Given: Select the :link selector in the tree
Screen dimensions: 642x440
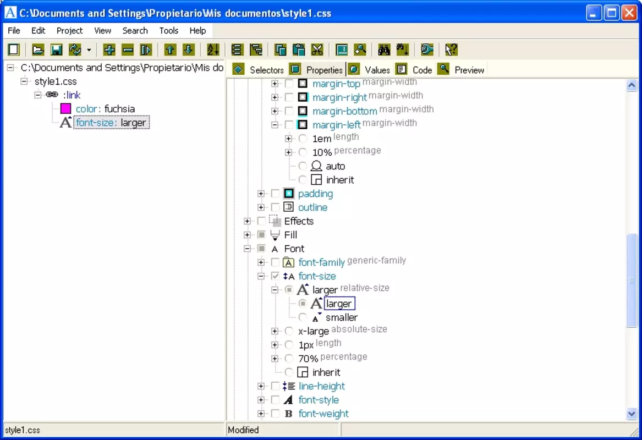Looking at the screenshot, I should coord(72,95).
